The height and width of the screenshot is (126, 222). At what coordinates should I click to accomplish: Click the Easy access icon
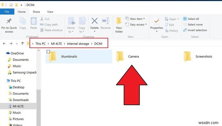pyautogui.click(x=127, y=24)
